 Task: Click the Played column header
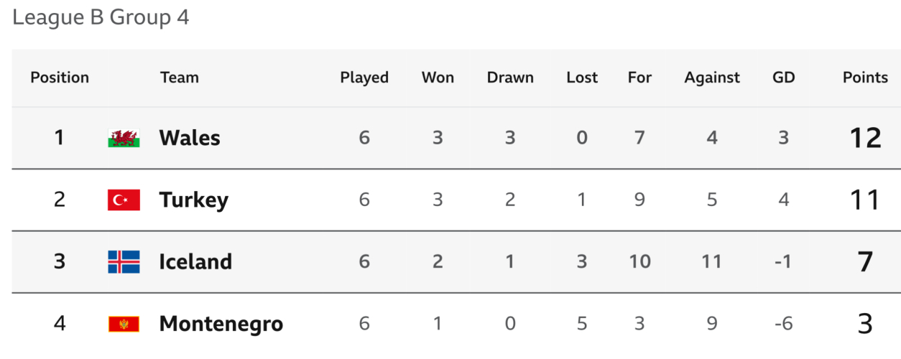coord(364,78)
